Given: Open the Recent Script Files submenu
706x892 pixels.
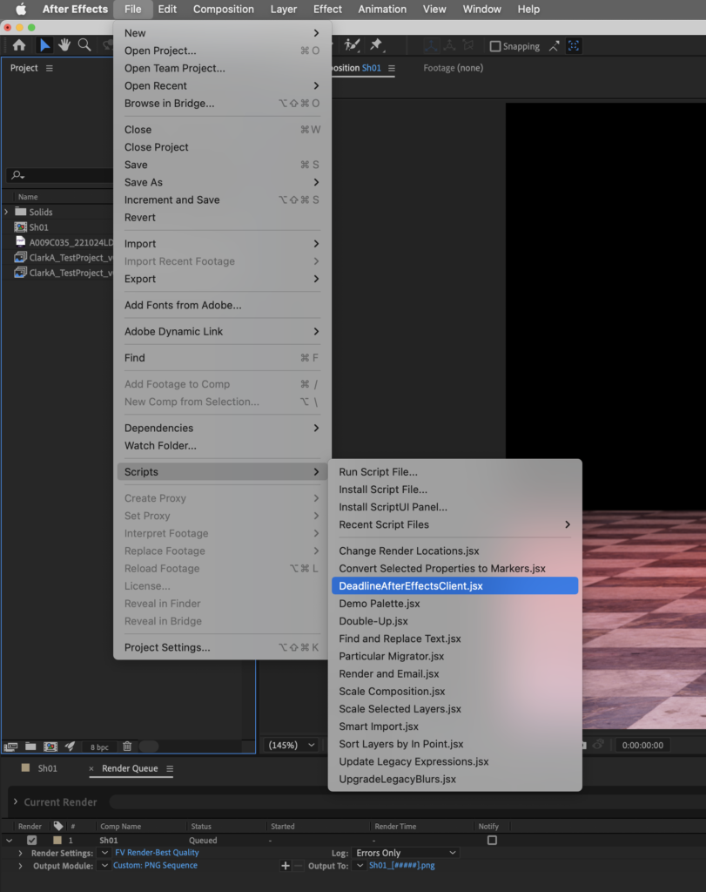Looking at the screenshot, I should click(454, 524).
